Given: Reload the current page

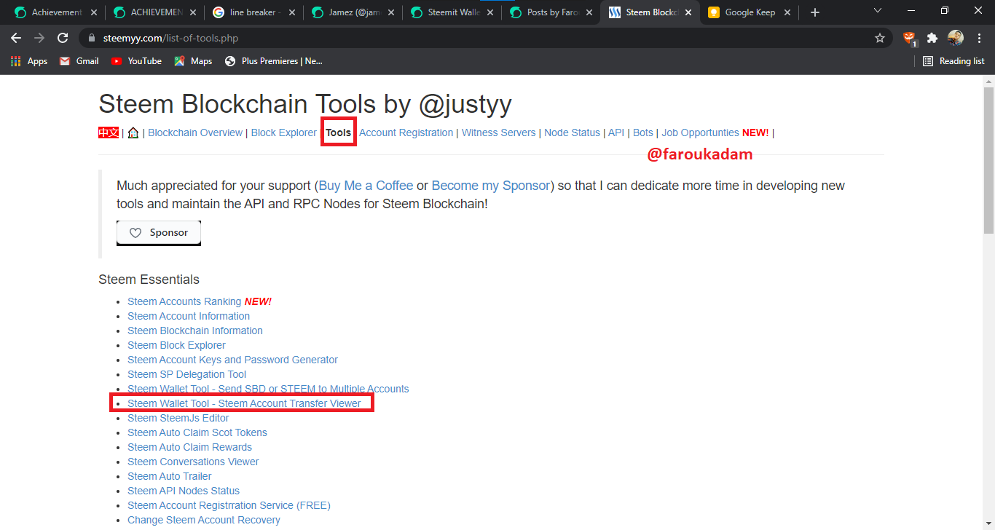Looking at the screenshot, I should (x=63, y=38).
